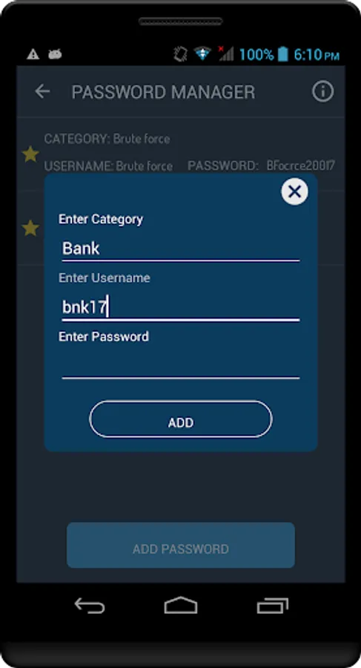
Task: Click the Enter Category field with Bank
Action: coord(181,249)
